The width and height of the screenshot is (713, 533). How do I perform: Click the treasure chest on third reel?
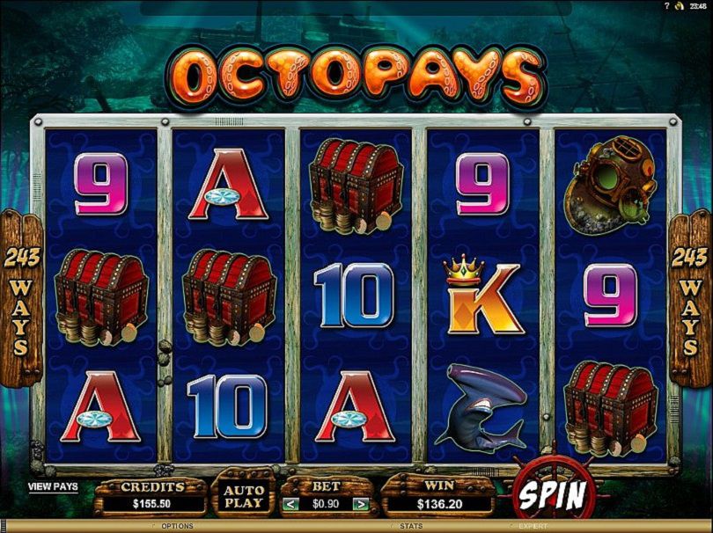point(356,186)
